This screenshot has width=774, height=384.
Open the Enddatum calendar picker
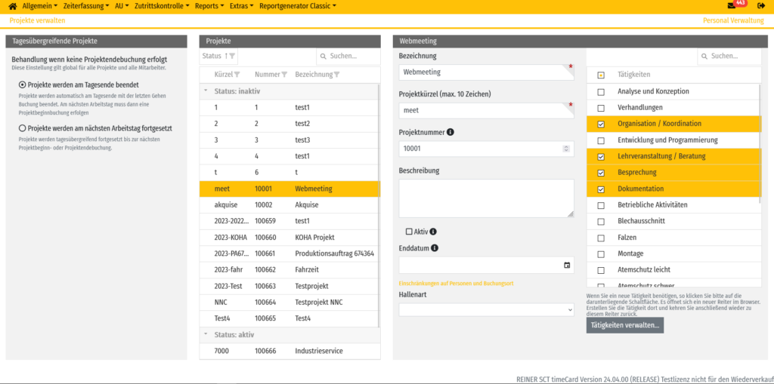[x=567, y=266]
